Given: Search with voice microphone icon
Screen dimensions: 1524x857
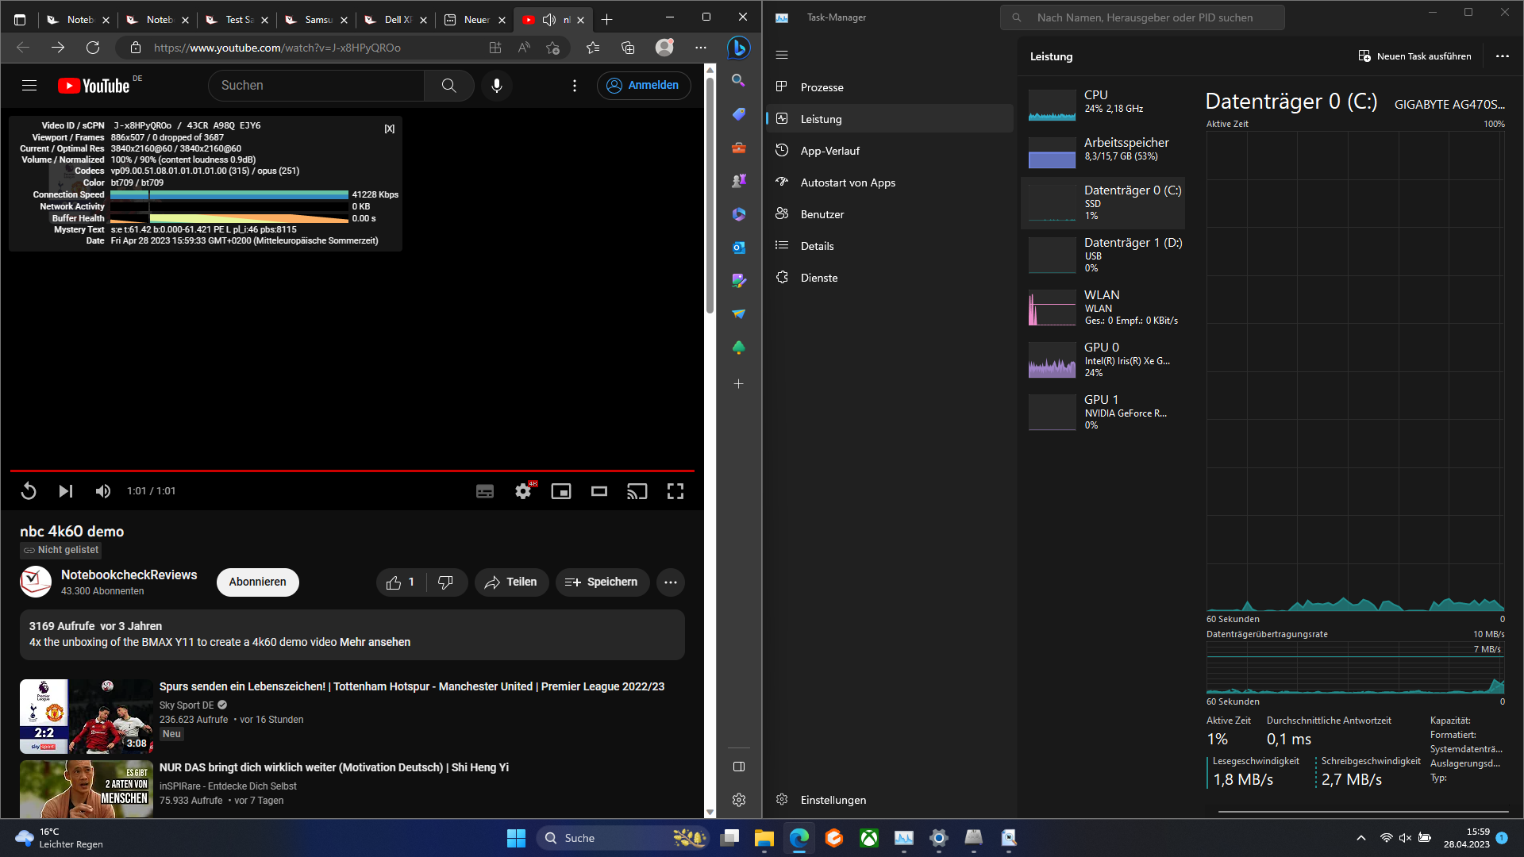Looking at the screenshot, I should pos(497,86).
